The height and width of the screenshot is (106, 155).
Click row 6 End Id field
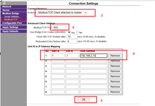point(72,82)
